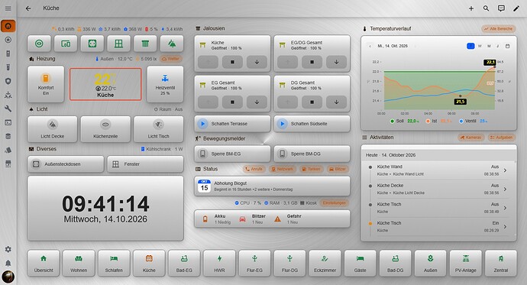Click the pencil edit dashboard icon
The width and height of the screenshot is (527, 285).
516,8
